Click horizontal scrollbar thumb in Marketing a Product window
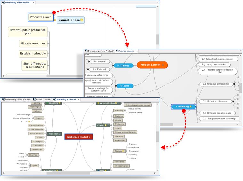The image size is (243, 181). (x=68, y=173)
